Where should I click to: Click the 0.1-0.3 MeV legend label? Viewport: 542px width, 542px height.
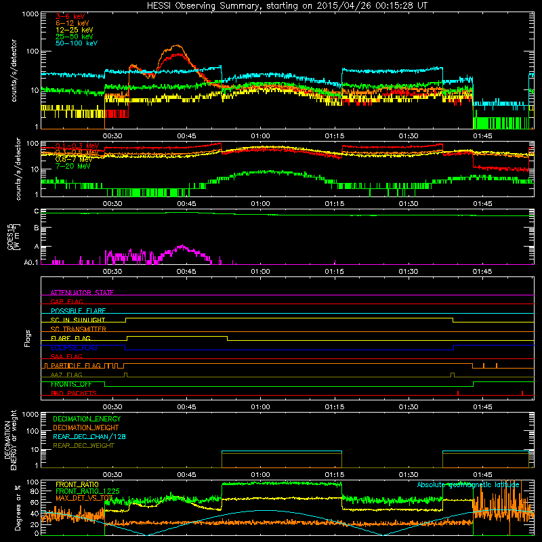(77, 146)
